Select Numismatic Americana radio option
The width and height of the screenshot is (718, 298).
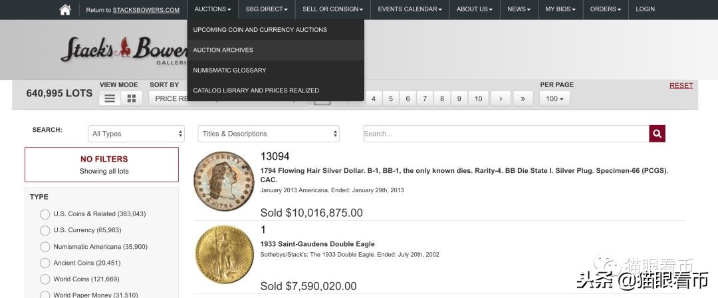(x=45, y=247)
